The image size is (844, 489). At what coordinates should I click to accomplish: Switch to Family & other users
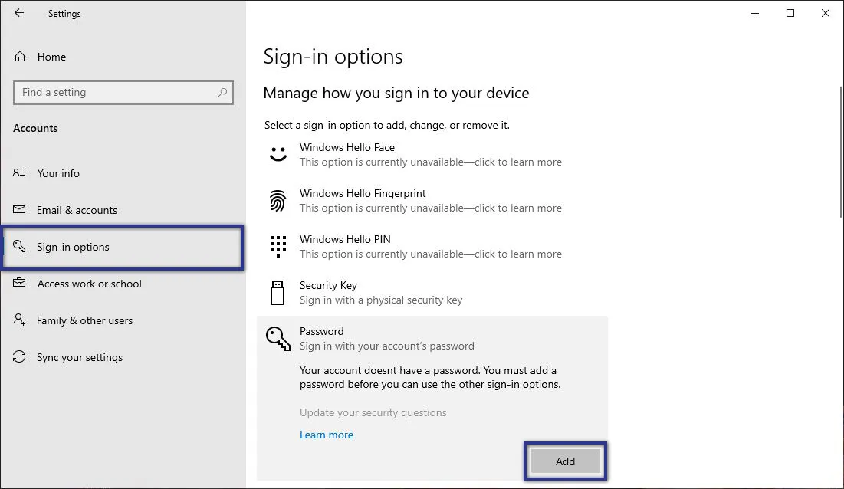pos(84,320)
